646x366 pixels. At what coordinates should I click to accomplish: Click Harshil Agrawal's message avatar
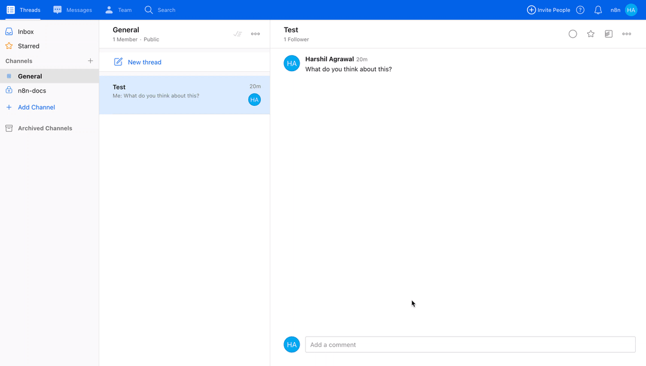pos(291,63)
